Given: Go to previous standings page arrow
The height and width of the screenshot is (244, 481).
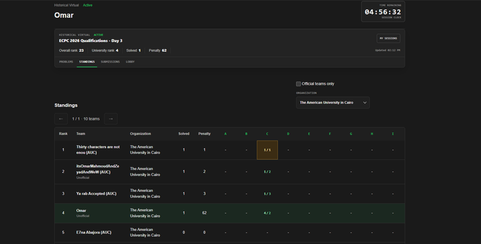Looking at the screenshot, I should click(x=61, y=119).
